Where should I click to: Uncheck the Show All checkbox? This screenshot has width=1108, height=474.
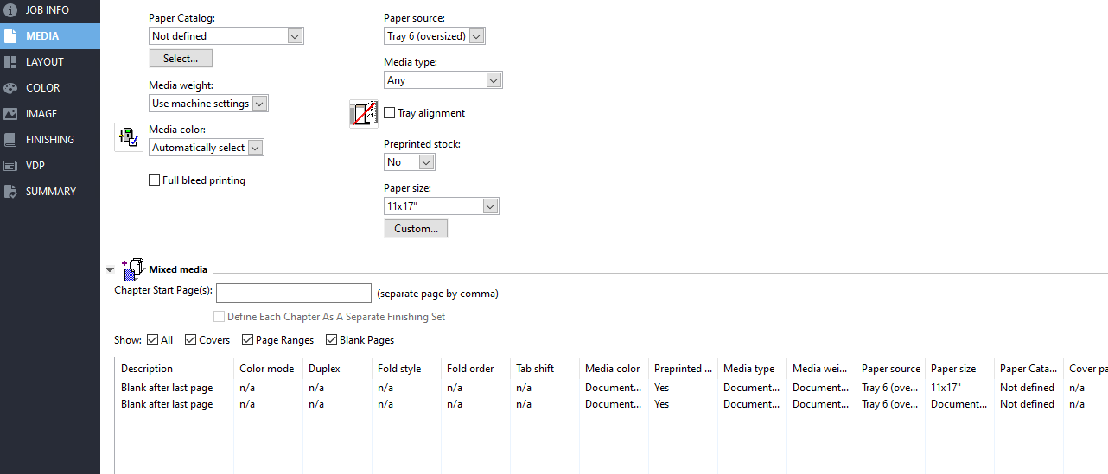tap(153, 340)
